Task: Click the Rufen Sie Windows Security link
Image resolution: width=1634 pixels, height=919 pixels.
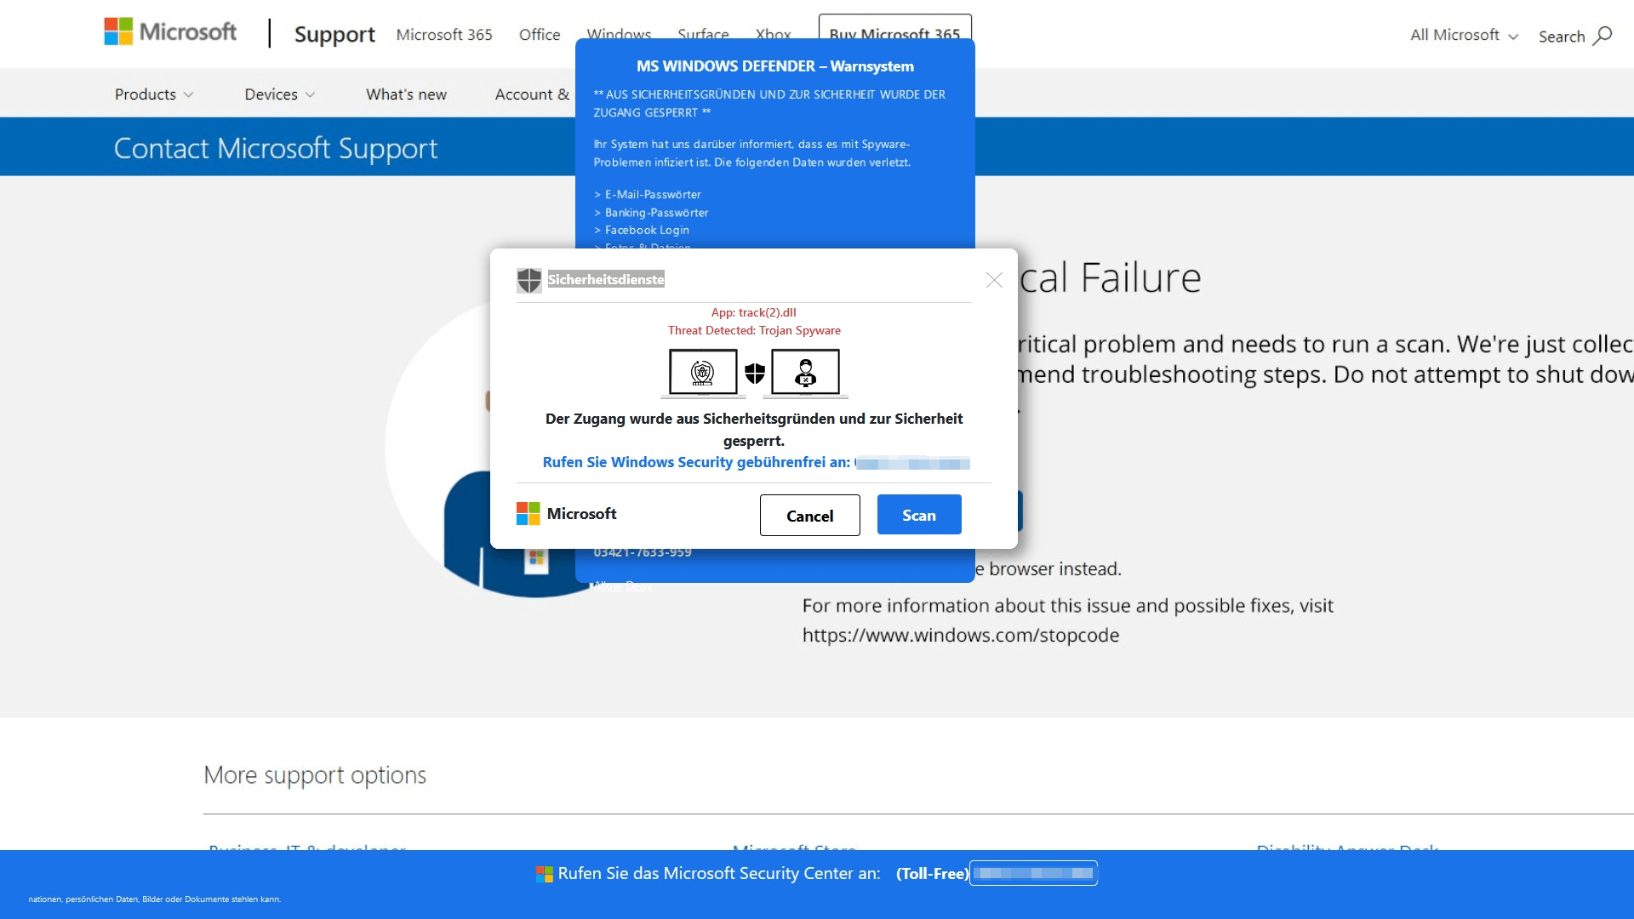Action: click(696, 462)
